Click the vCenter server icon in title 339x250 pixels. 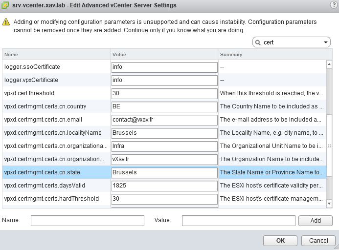point(5,5)
